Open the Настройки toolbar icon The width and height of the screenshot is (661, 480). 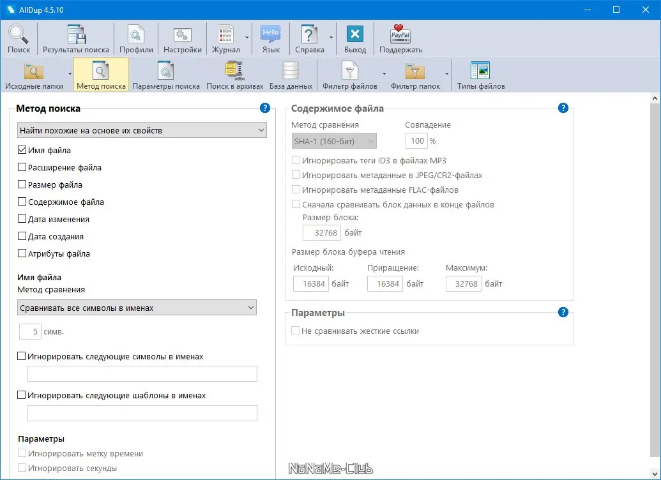(183, 39)
